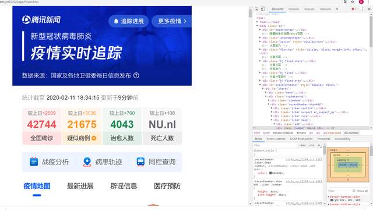Viewport: 373px width, 210px height.
Task: Toggle the :hov element state option
Action: click(302, 145)
